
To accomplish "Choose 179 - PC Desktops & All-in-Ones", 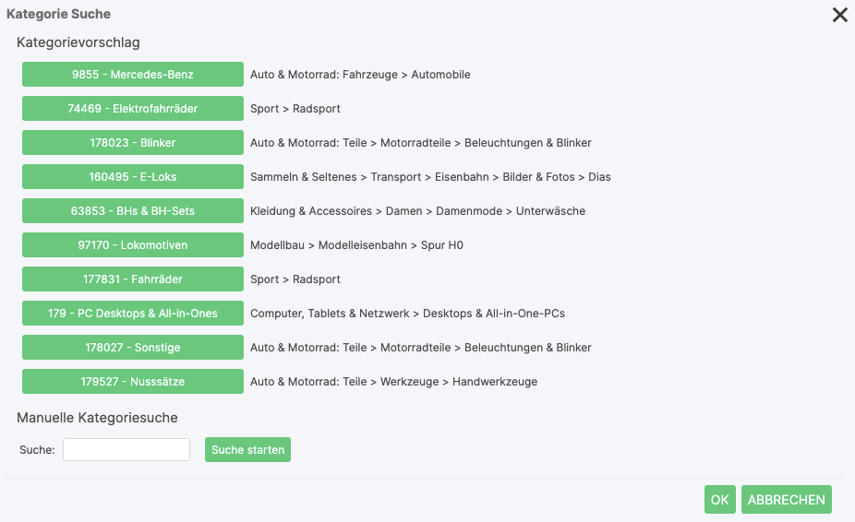I will point(133,314).
